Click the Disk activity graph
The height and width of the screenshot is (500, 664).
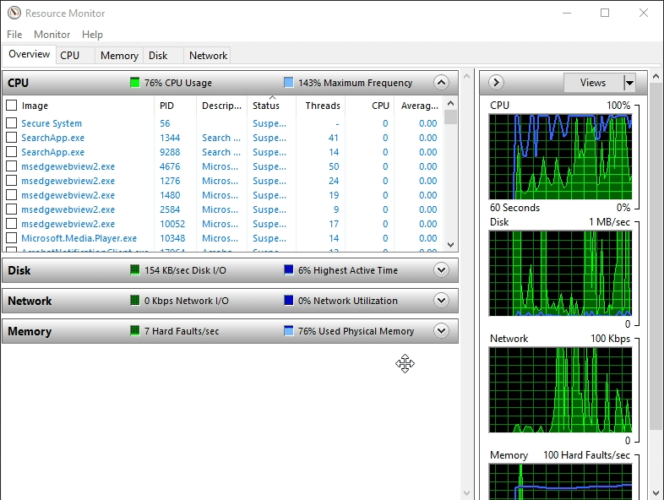[x=560, y=273]
